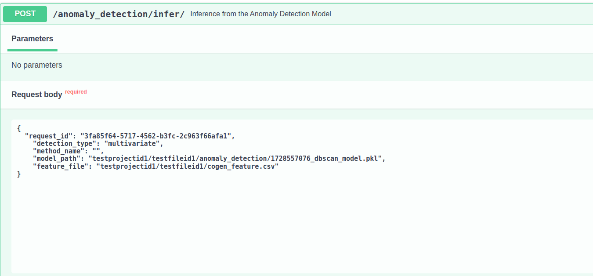Click the closing curly brace of JSON
The width and height of the screenshot is (593, 276).
coord(19,174)
